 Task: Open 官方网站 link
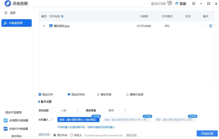16,136
